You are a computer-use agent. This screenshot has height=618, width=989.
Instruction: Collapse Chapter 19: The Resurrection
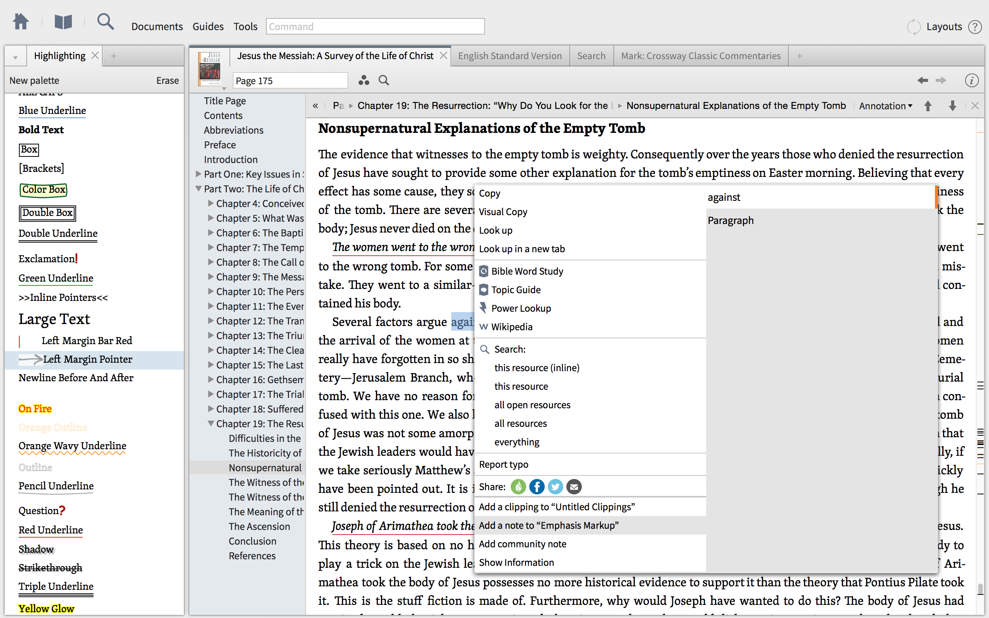coord(211,423)
